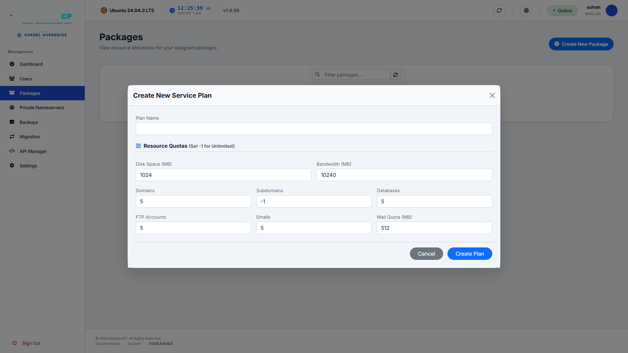628x353 pixels.
Task: Open the sohan user avatar
Action: click(611, 10)
